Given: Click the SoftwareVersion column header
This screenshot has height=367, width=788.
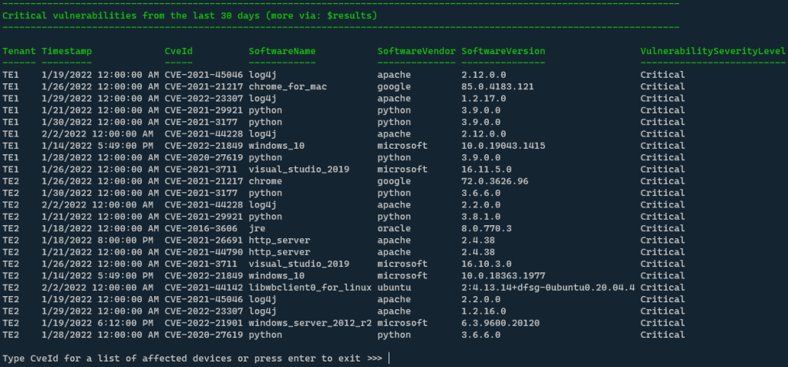Looking at the screenshot, I should point(503,51).
